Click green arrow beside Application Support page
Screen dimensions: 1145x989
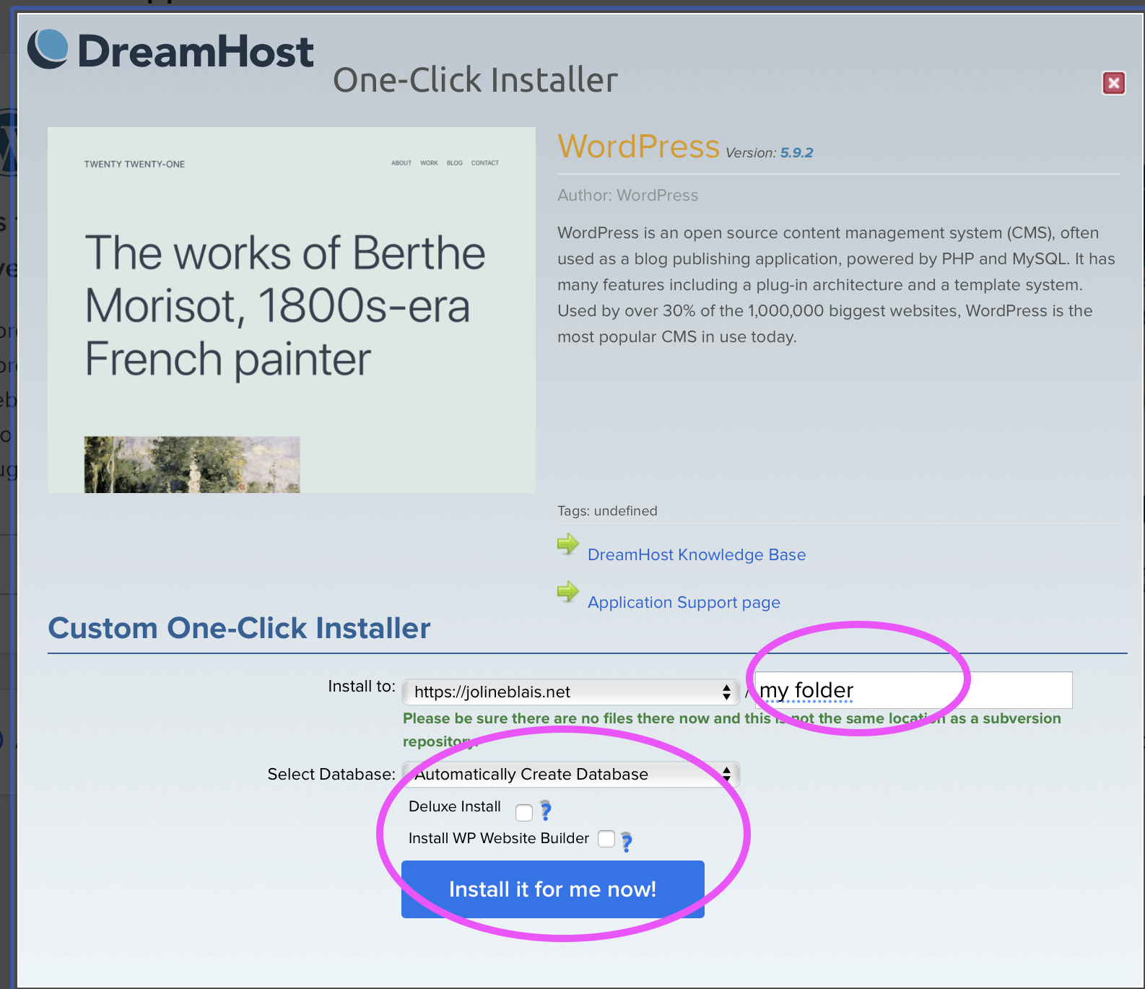[x=568, y=592]
